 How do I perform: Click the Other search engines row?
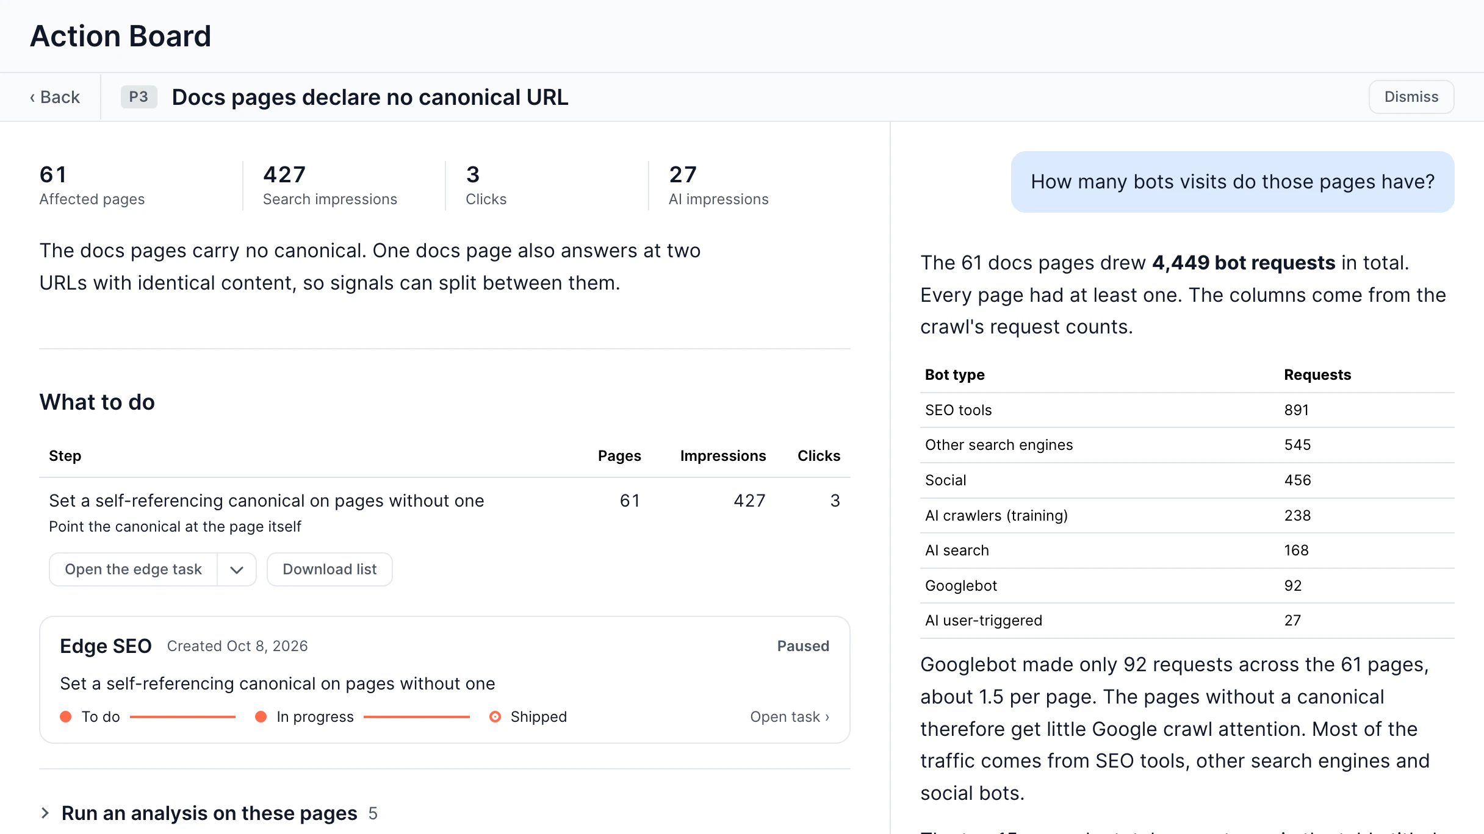(1187, 445)
